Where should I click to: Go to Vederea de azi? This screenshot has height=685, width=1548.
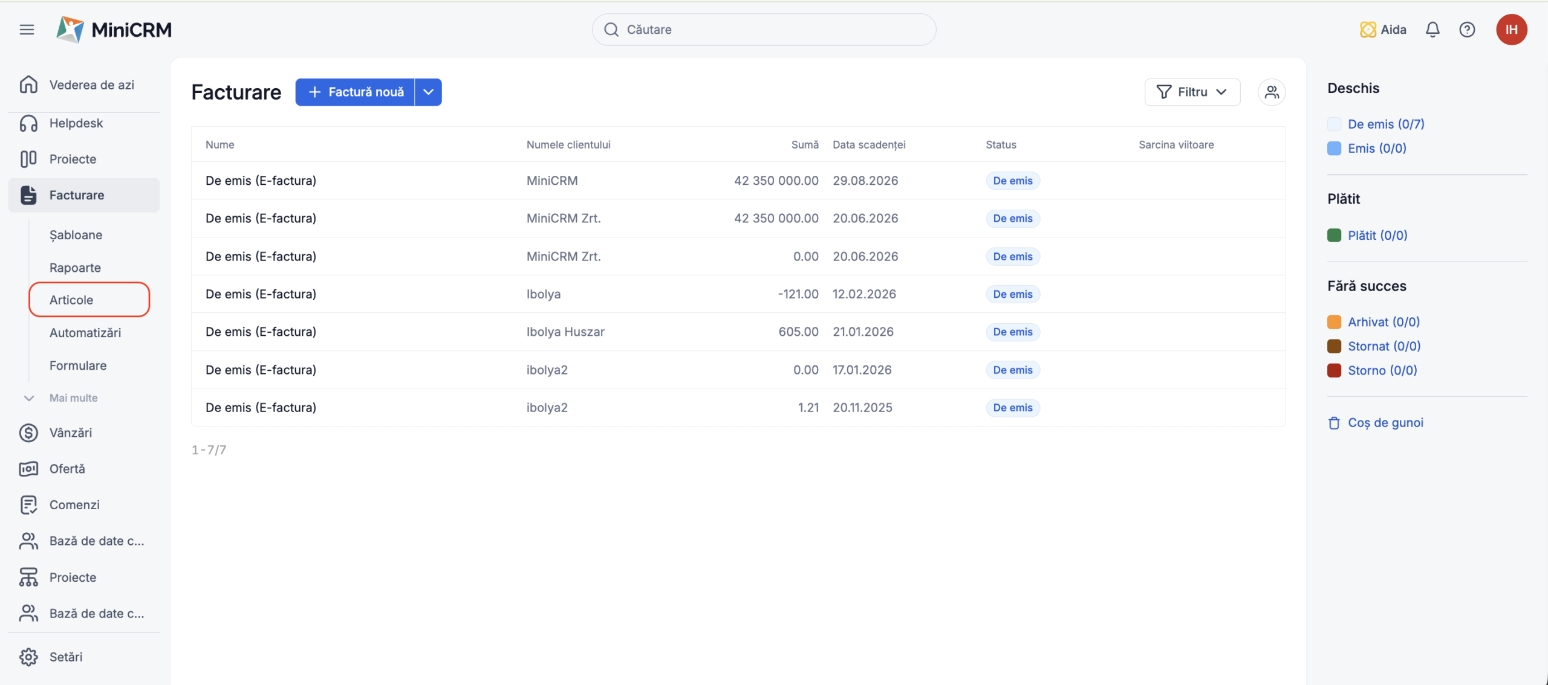point(92,85)
